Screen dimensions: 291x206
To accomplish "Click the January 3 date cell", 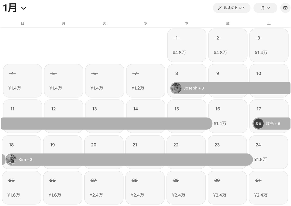I will [269, 45].
